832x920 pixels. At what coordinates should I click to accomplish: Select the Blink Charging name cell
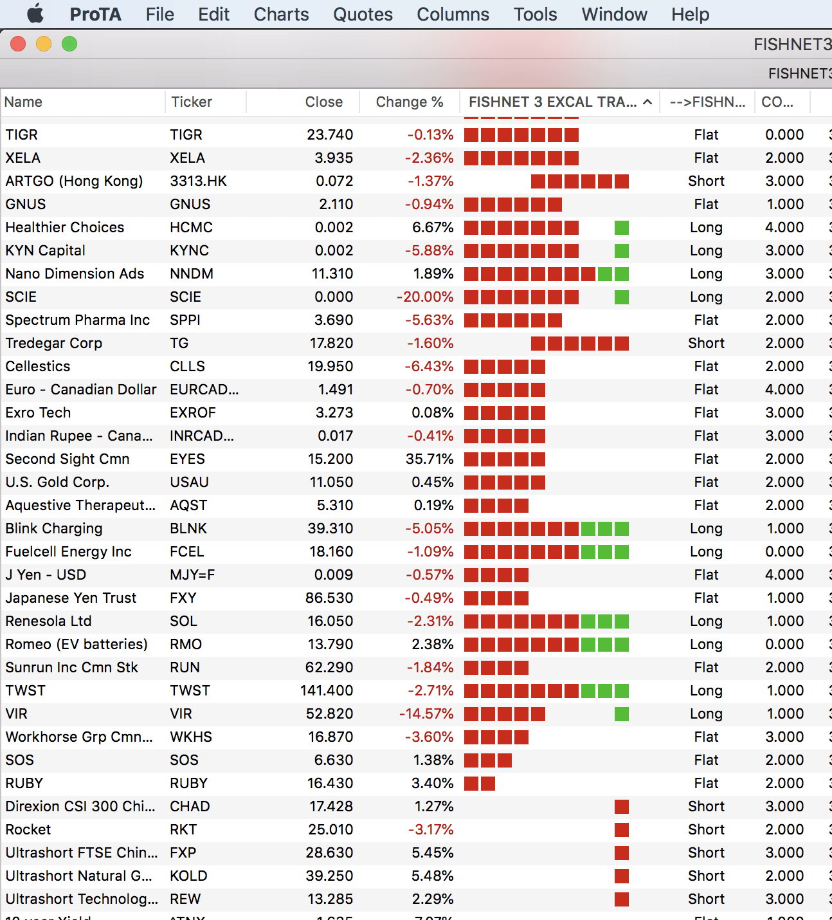click(53, 529)
